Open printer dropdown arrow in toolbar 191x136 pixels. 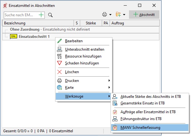[x=110, y=15]
